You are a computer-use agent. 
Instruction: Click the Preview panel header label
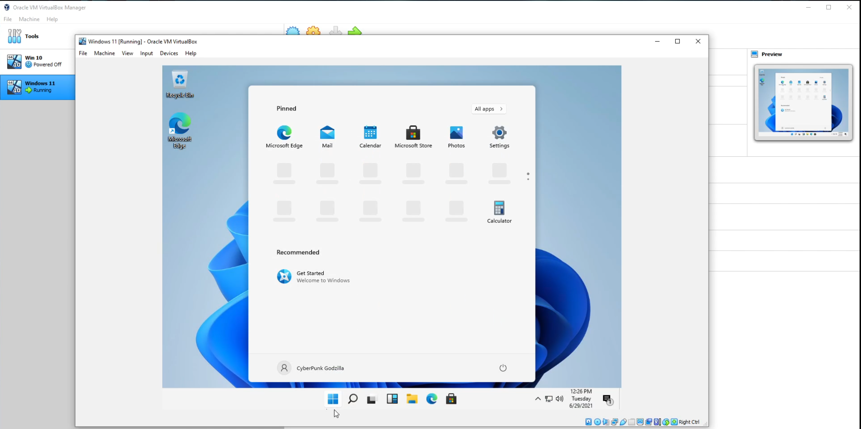pos(772,54)
